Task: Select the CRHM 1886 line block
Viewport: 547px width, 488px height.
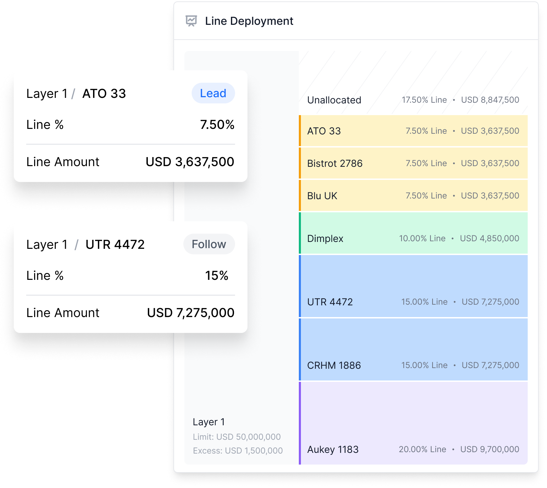Action: point(413,349)
